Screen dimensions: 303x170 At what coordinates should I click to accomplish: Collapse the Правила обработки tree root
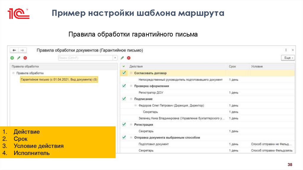coord(13,73)
